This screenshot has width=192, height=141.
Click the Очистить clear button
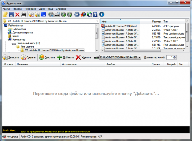[x=47, y=57]
